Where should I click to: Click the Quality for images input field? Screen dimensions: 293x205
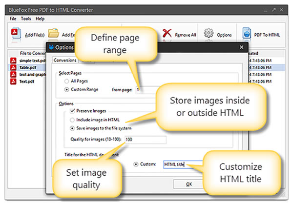tap(145, 140)
